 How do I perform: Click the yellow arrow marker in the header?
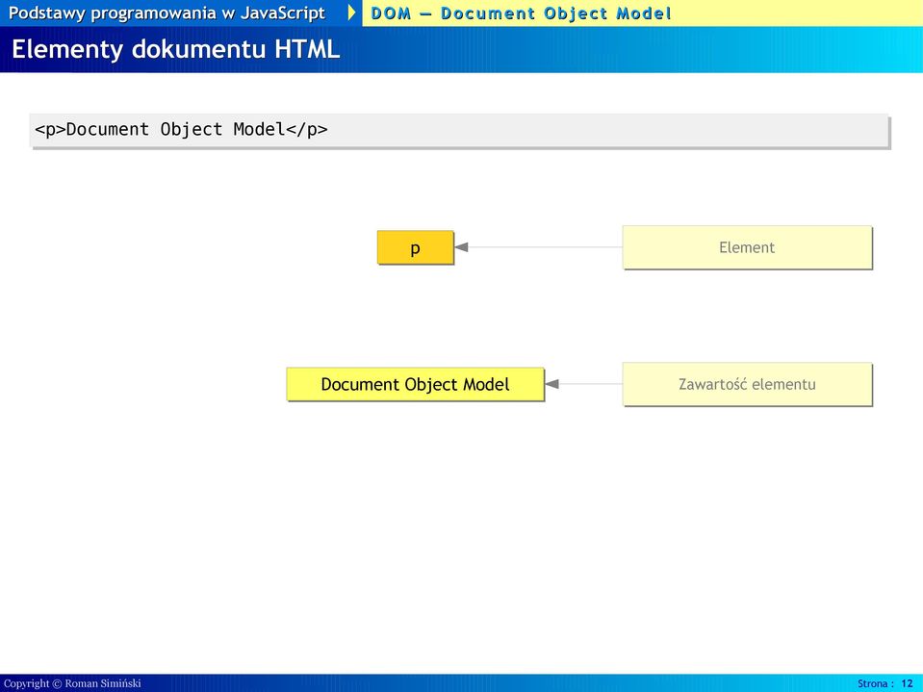[x=351, y=13]
